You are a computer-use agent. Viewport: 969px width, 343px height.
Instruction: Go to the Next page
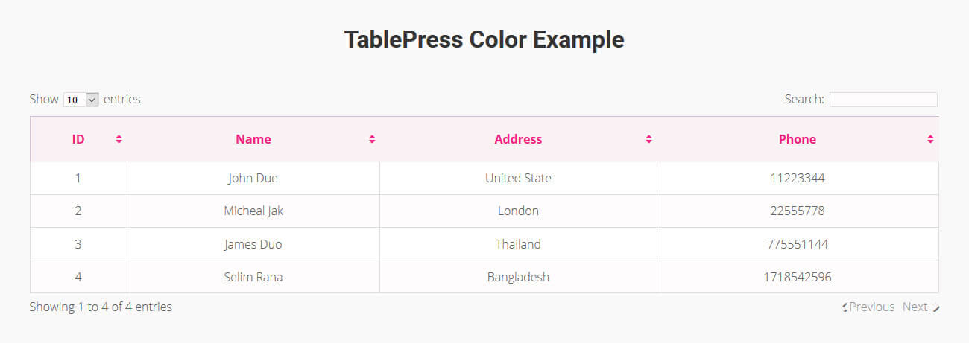(915, 307)
